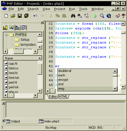Select the file search tab icon in left panel

pyautogui.click(x=11, y=27)
